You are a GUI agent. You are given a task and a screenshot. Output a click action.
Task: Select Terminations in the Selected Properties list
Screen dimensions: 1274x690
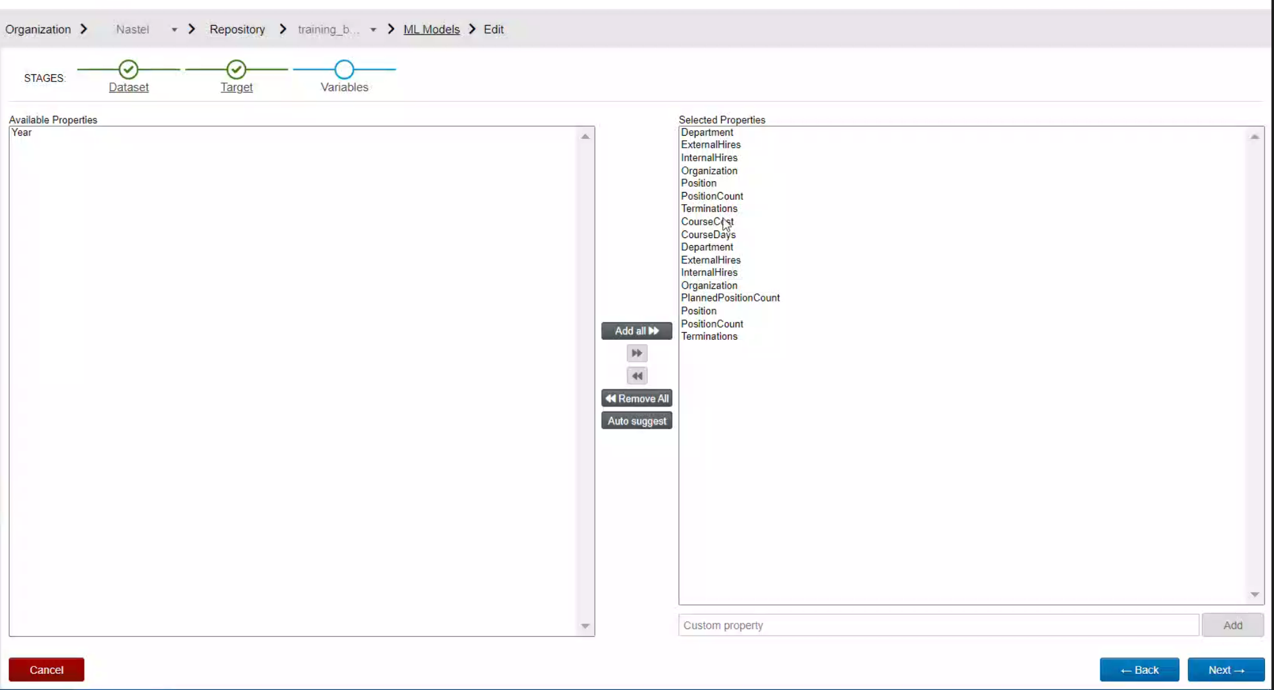point(709,208)
